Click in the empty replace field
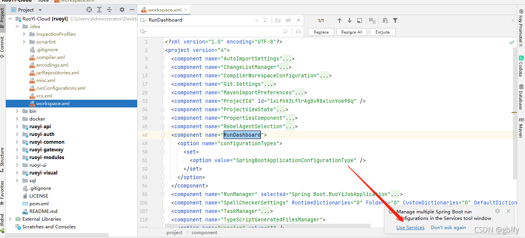 coord(214,32)
